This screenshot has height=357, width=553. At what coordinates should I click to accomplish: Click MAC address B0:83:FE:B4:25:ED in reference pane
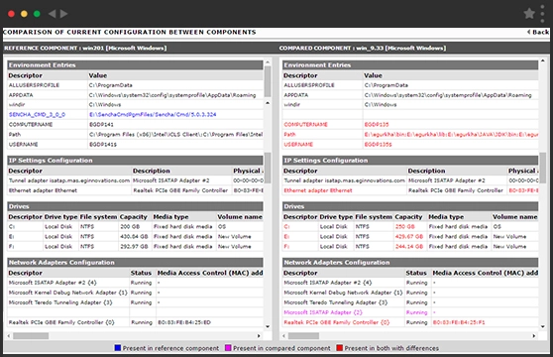[x=184, y=322]
